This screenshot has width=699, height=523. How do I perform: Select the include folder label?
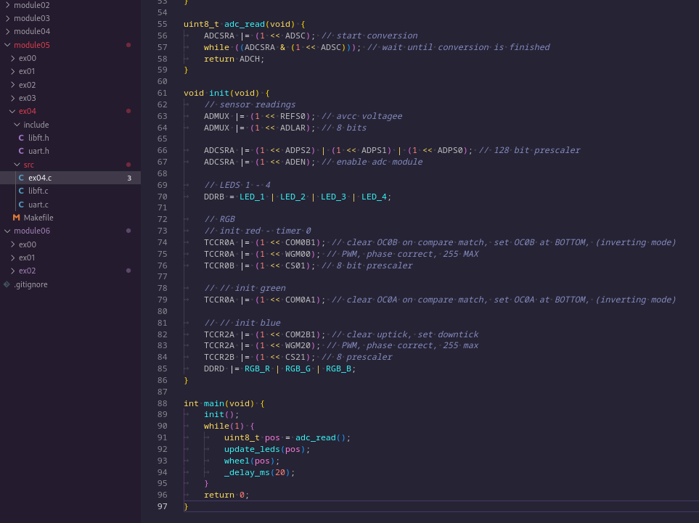(36, 125)
